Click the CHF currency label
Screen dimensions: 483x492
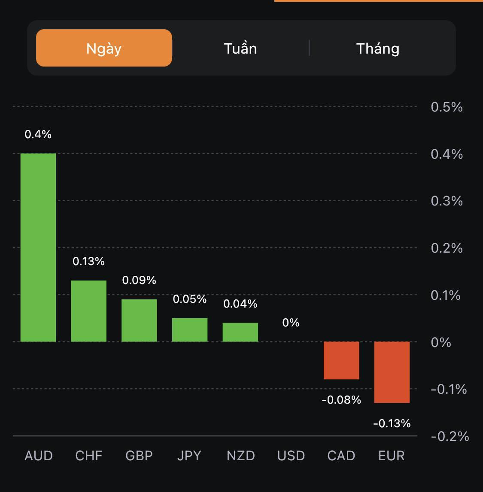(x=89, y=456)
